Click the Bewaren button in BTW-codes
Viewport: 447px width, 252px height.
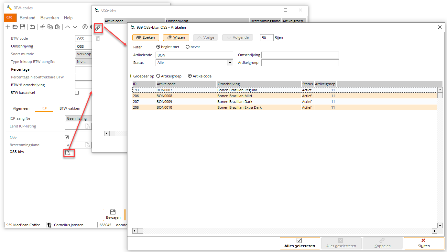click(x=114, y=215)
